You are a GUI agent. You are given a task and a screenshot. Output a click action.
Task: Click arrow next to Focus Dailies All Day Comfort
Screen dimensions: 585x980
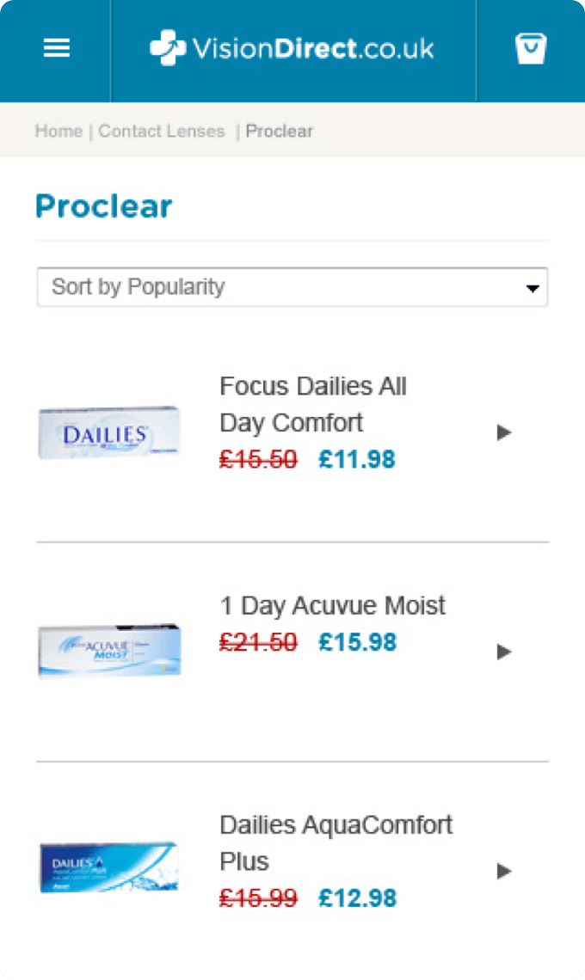tap(504, 432)
